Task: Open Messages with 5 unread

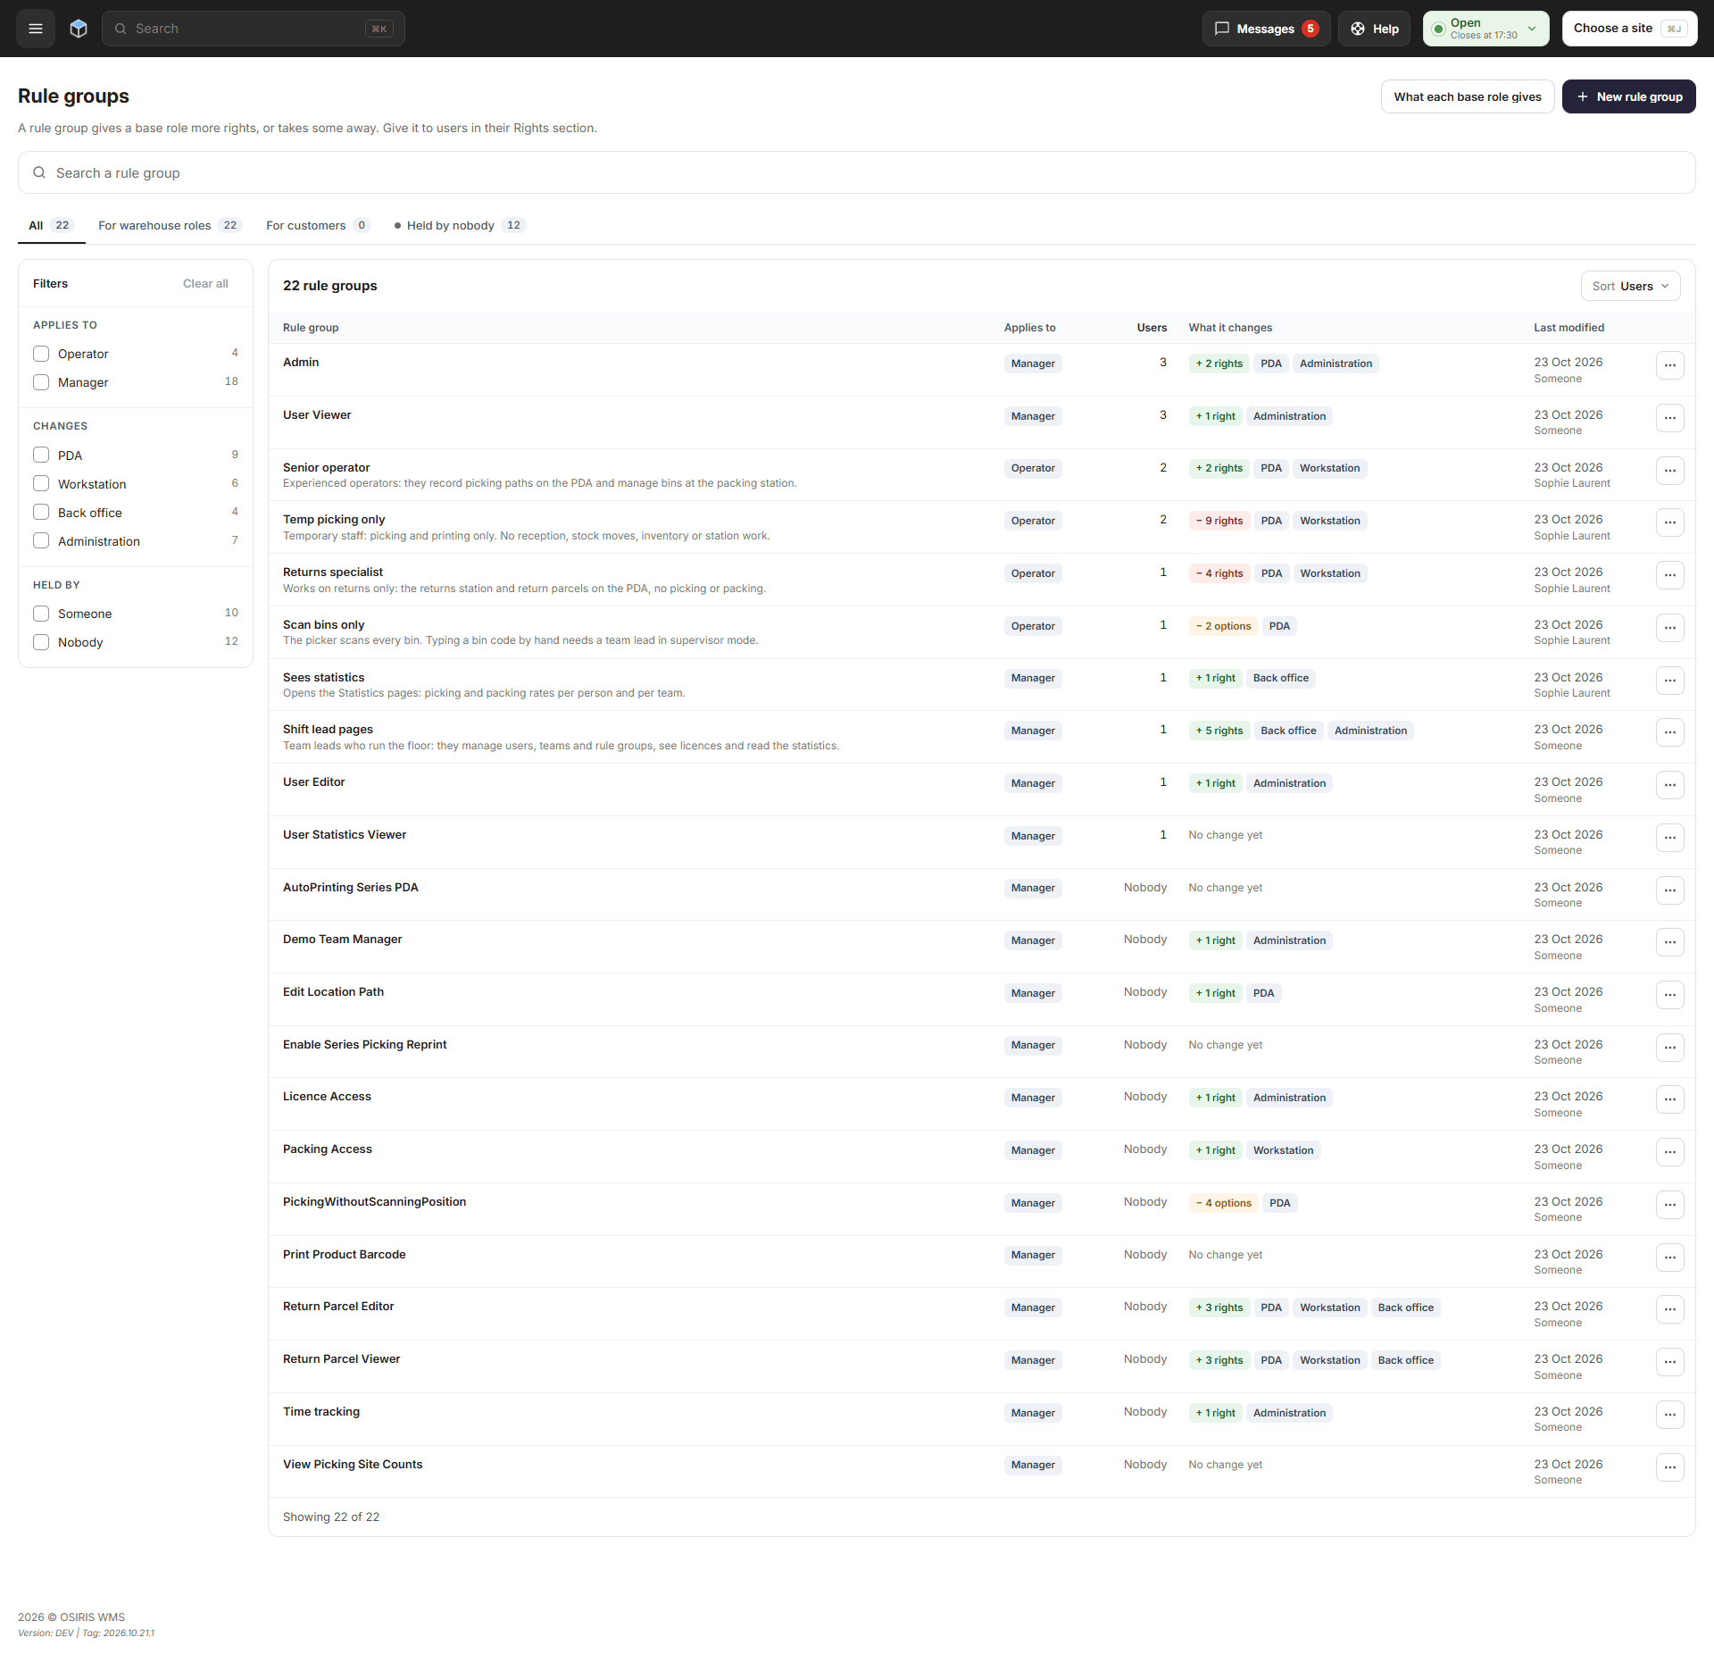Action: (1266, 29)
